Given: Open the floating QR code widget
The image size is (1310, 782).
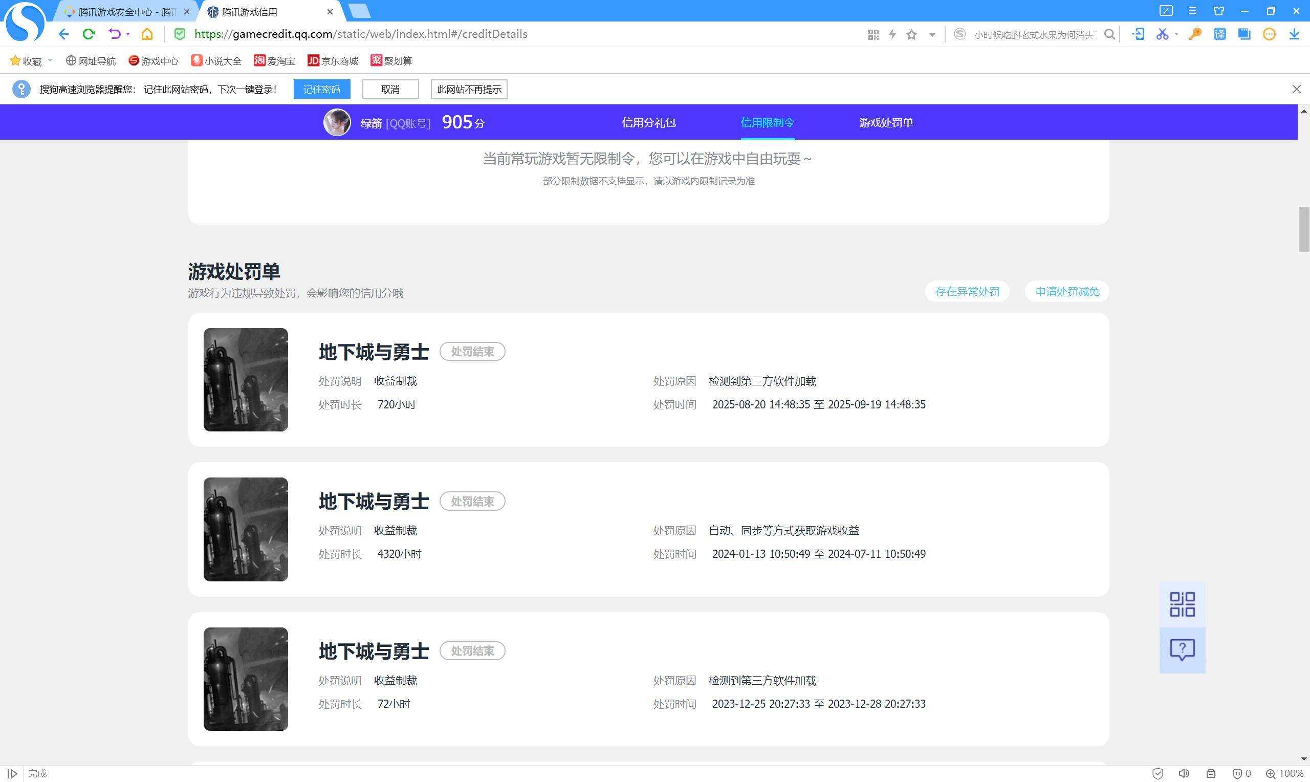Looking at the screenshot, I should (x=1182, y=604).
